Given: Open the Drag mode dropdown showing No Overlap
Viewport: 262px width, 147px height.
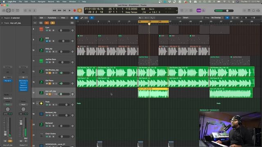Looking at the screenshot, I should point(217,18).
